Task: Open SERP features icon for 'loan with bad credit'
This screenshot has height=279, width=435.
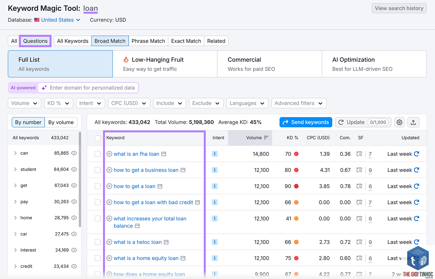Action: tap(359, 202)
